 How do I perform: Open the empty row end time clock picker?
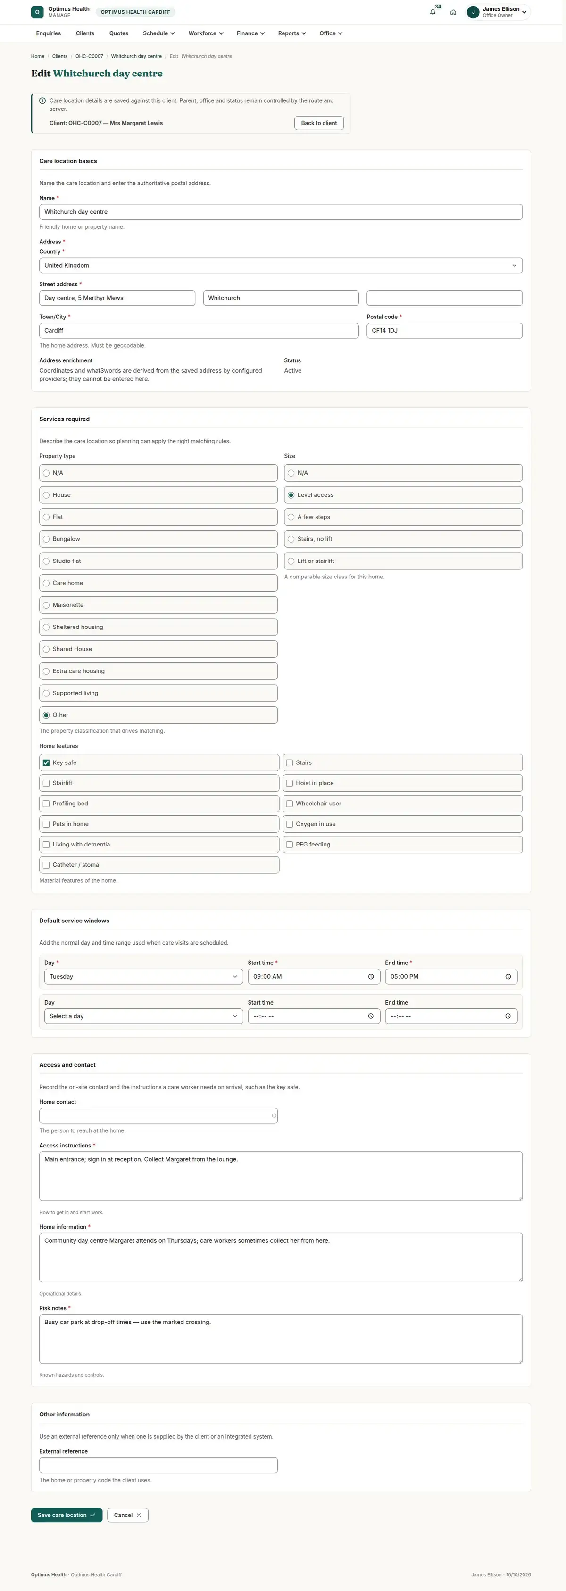click(508, 1016)
